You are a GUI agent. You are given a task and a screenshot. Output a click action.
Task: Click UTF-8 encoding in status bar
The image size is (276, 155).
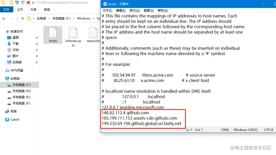point(269,130)
